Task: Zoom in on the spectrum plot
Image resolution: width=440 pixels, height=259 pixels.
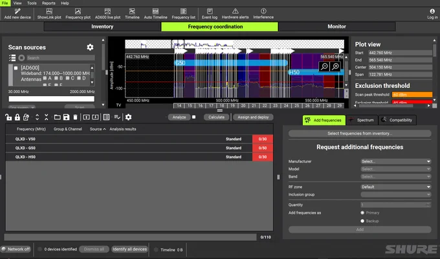Action: tap(335, 67)
